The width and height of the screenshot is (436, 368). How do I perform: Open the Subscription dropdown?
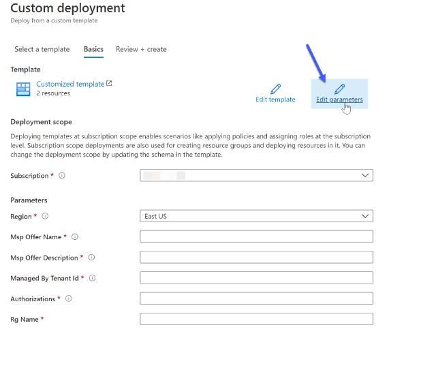point(256,175)
